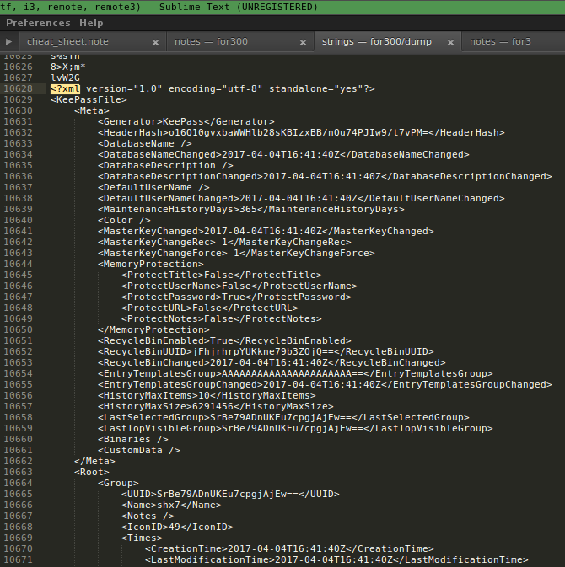This screenshot has height=567, width=565.
Task: Click line number 10628 in the gutter
Action: (18, 88)
